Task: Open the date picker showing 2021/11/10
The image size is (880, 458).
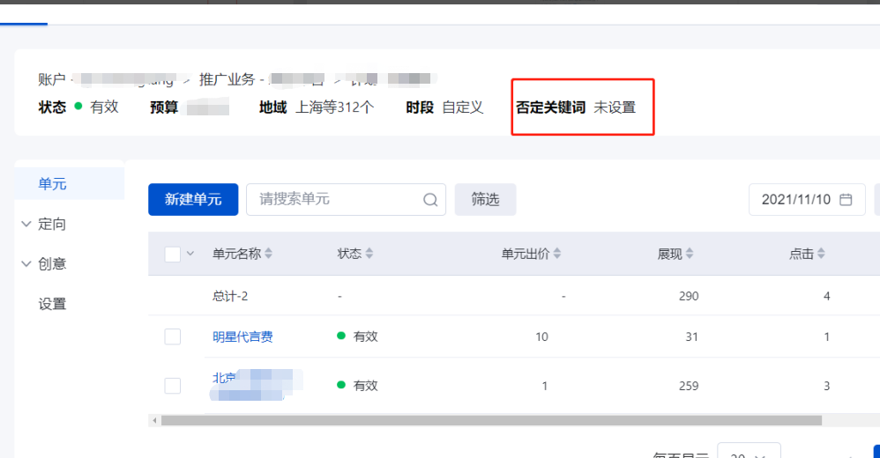Action: point(807,200)
